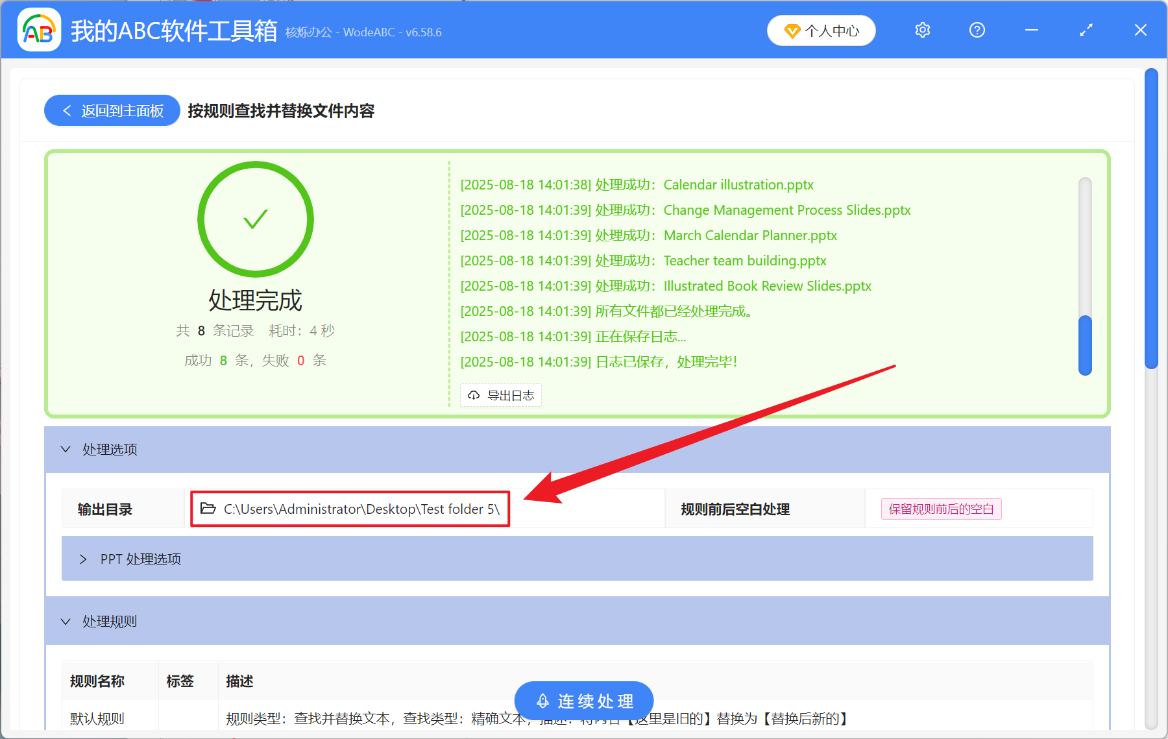Click 返回到主面板 to go back
1168x739 pixels.
[x=112, y=110]
